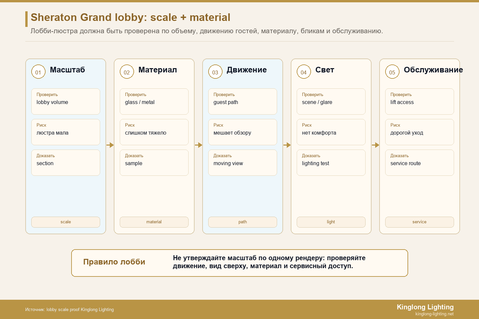The height and width of the screenshot is (319, 479).
Task: Click the "Источник: lobby scale proof" footer note
Action: point(70,309)
